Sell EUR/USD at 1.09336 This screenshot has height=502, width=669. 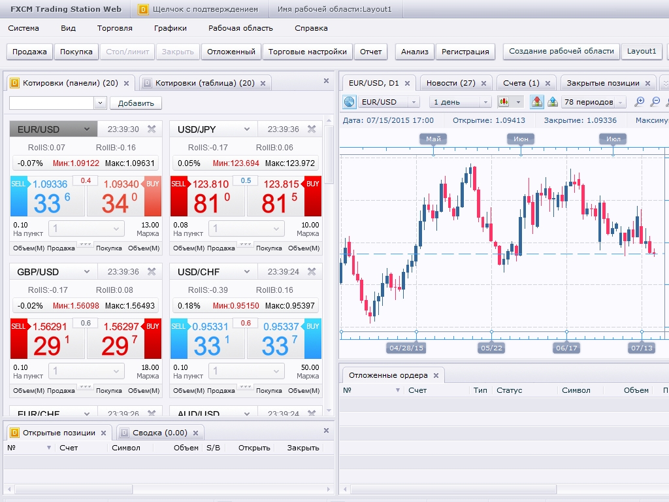pyautogui.click(x=47, y=196)
